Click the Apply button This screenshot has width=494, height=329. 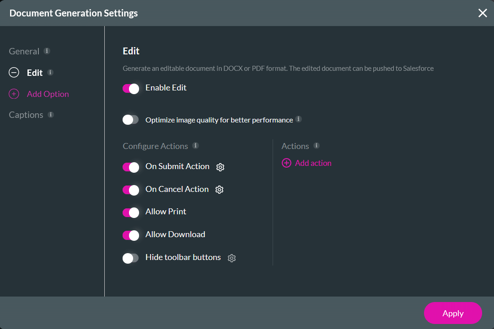(452, 313)
